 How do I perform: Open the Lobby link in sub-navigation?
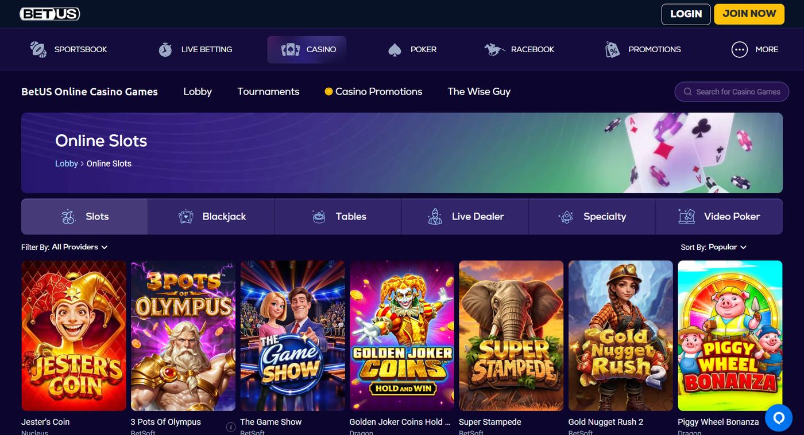(198, 92)
